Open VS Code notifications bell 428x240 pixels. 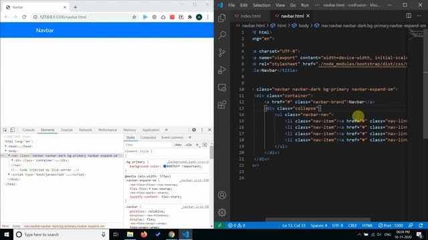421,225
